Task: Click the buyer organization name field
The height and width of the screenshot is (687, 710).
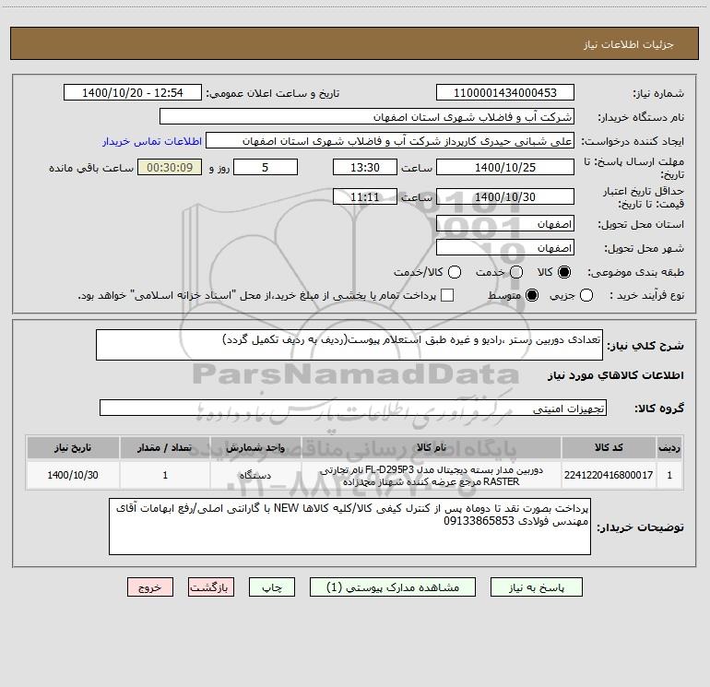Action: (x=367, y=117)
